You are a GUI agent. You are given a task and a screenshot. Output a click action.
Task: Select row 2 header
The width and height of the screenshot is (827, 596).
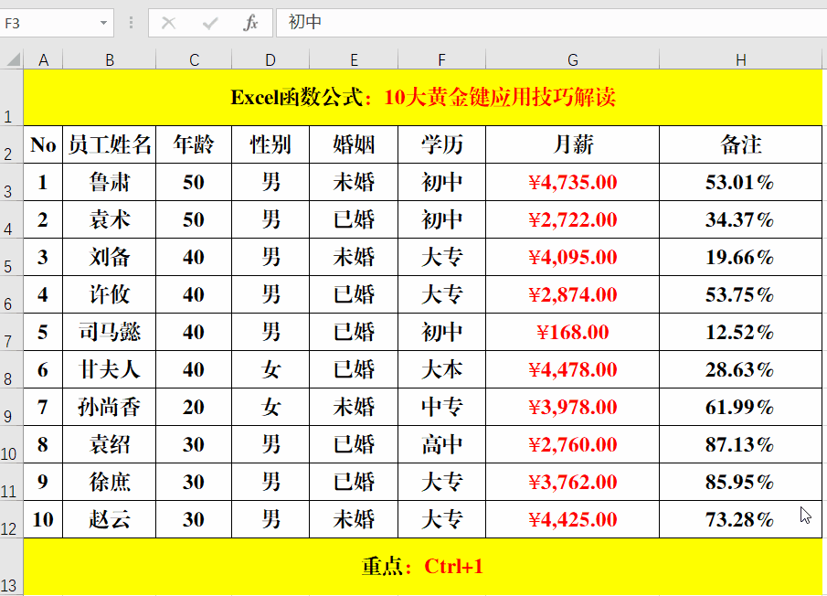click(11, 144)
